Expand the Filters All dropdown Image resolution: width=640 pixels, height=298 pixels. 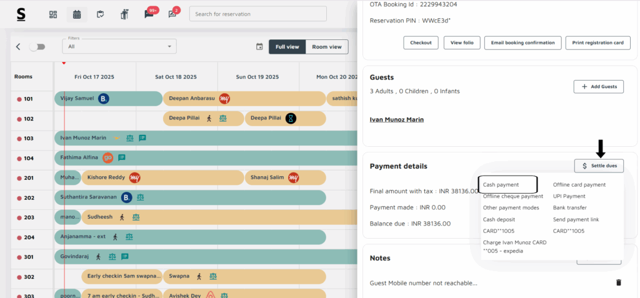tap(119, 46)
